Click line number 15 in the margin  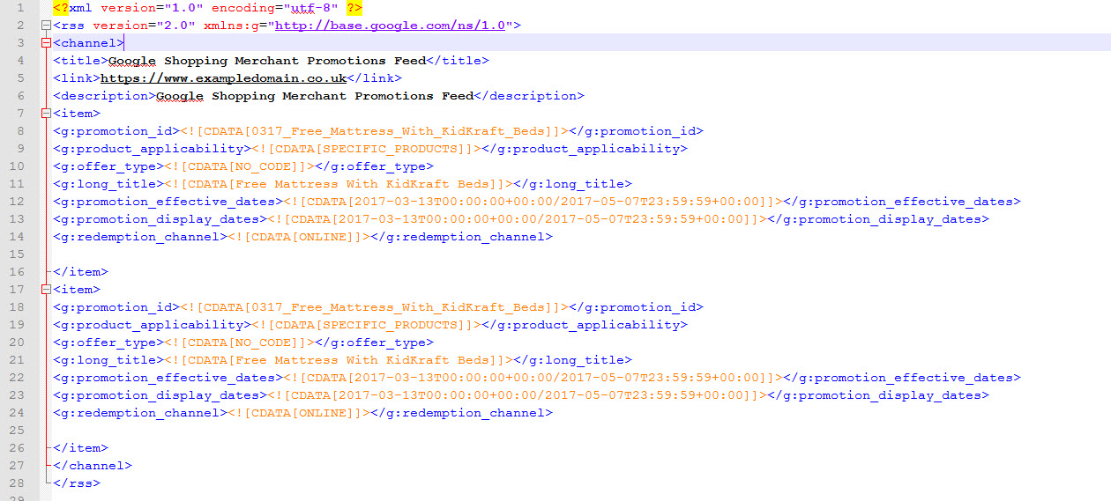[x=17, y=254]
